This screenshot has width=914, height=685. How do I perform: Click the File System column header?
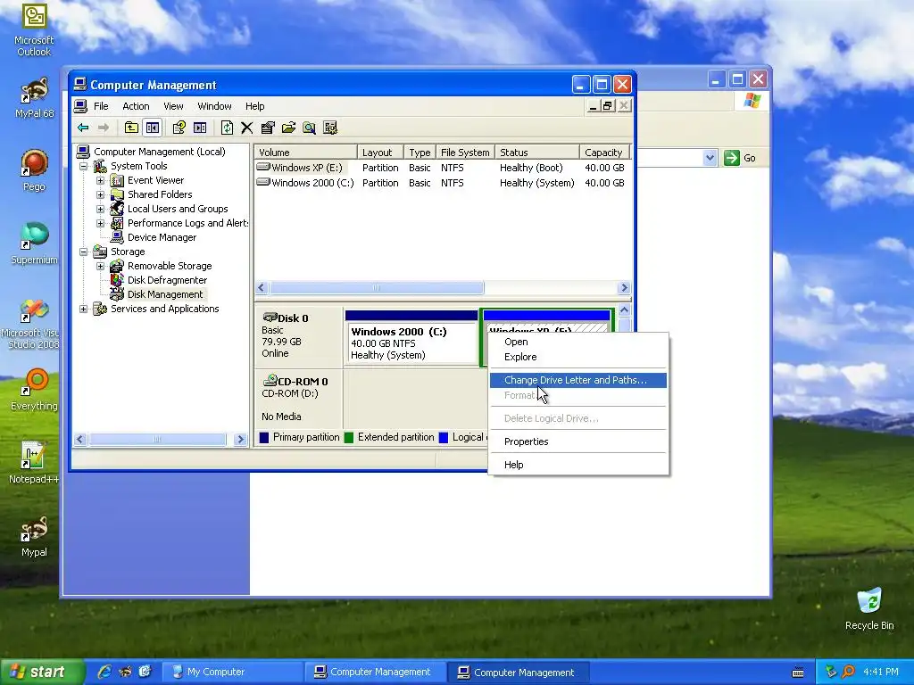465,152
